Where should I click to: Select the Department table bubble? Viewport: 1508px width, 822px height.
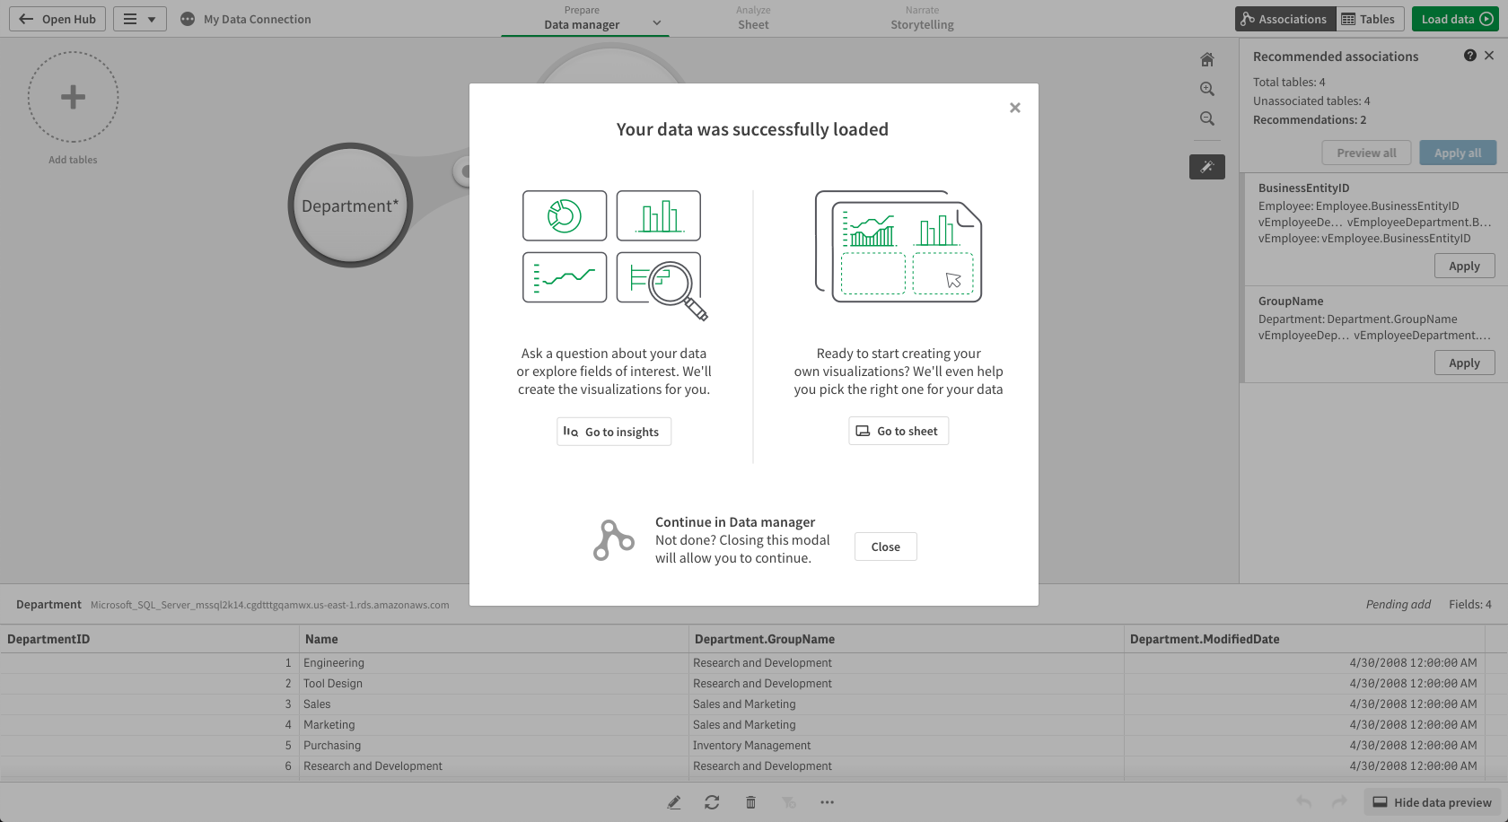tap(350, 205)
